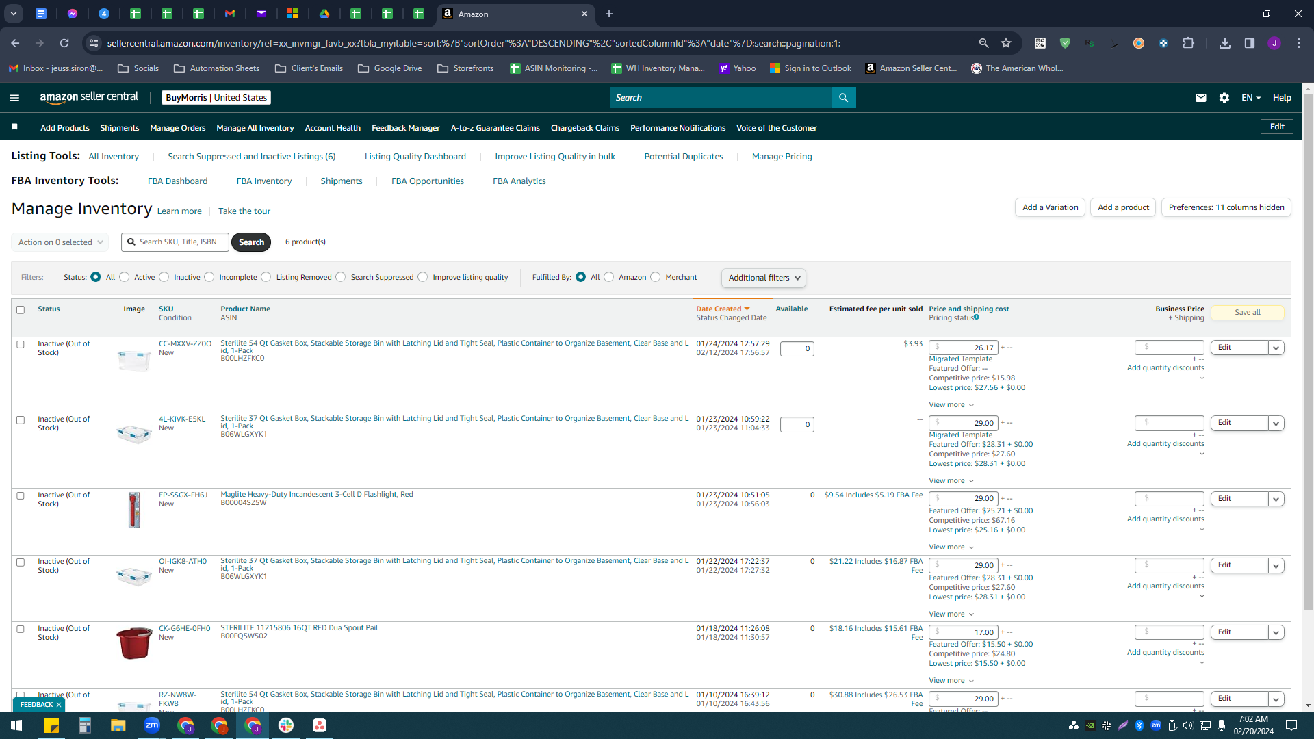Open the Performance Notifications menu item
The image size is (1314, 739).
click(x=678, y=128)
